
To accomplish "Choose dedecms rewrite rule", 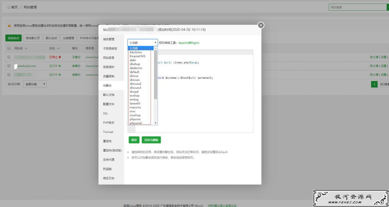I will pyautogui.click(x=141, y=68).
